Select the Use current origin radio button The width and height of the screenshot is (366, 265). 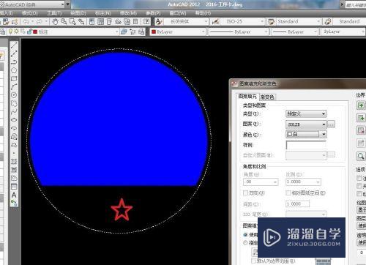(x=245, y=235)
